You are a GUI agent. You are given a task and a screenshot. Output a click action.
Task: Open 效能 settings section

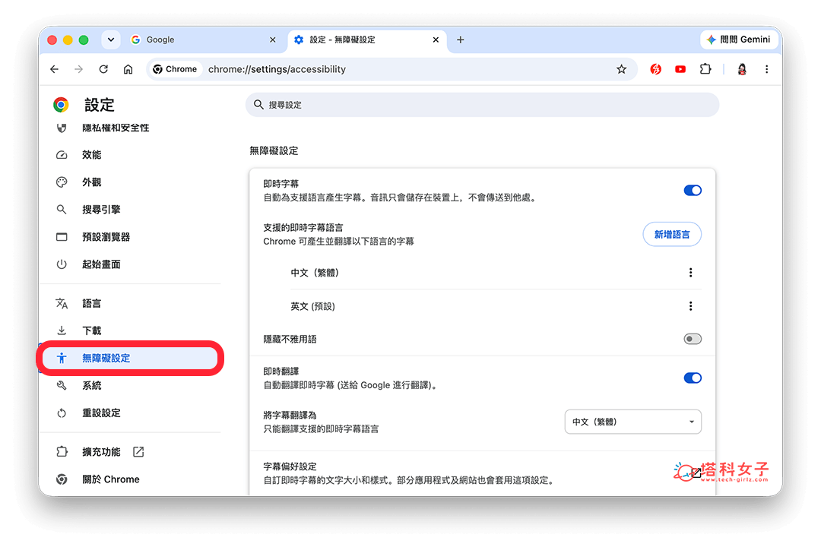pos(92,155)
